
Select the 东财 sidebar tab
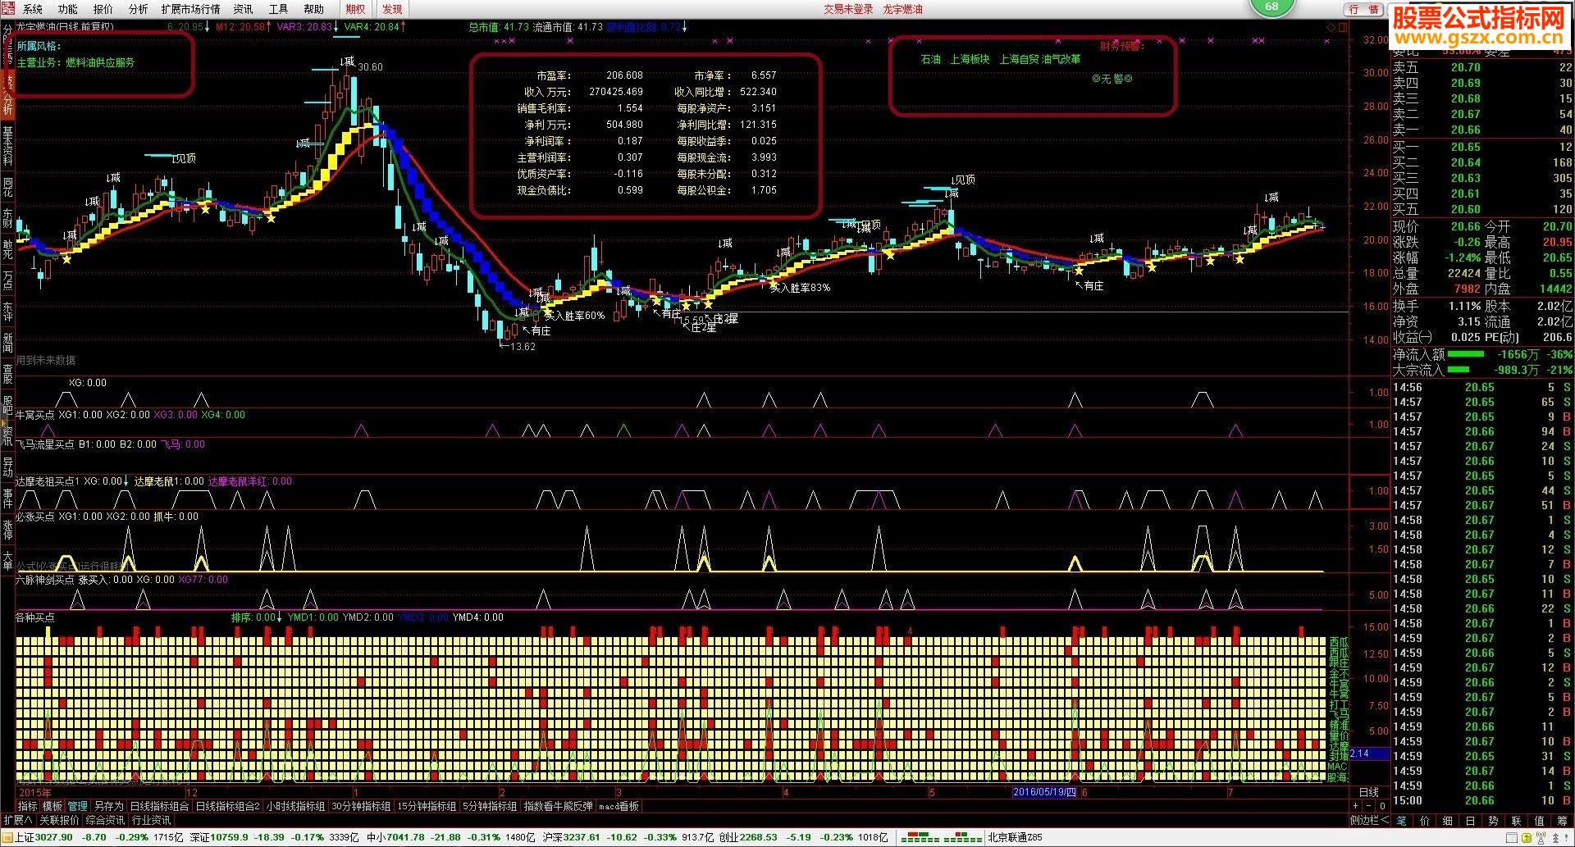coord(8,217)
